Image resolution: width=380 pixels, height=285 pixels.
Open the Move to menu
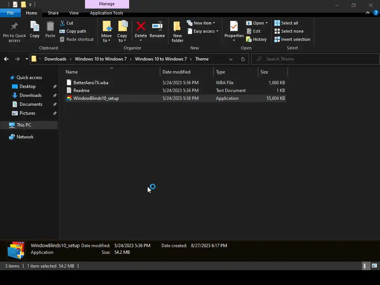[x=107, y=32]
